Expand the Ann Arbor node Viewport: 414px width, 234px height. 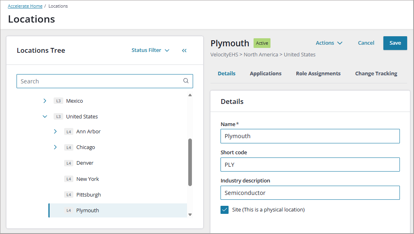pyautogui.click(x=55, y=131)
